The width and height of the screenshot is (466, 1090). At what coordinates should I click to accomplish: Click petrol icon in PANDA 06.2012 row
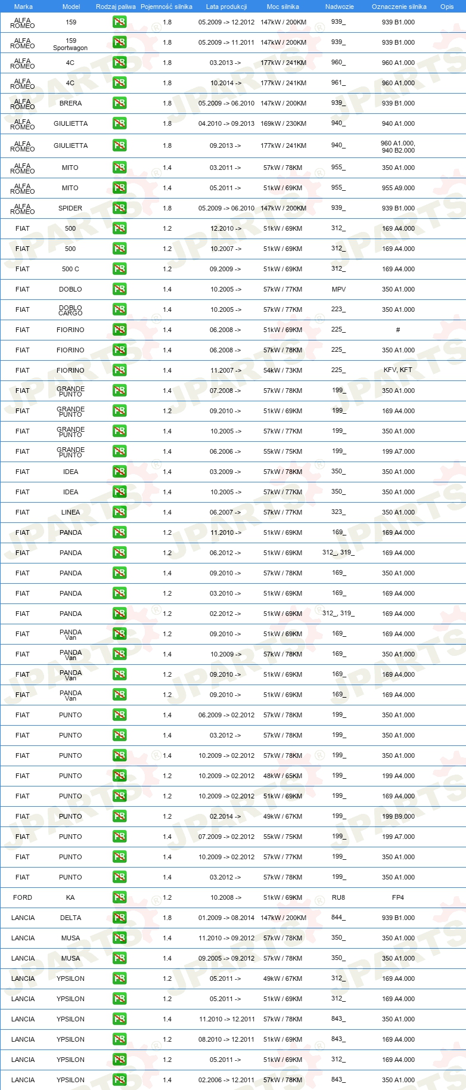pos(119,553)
